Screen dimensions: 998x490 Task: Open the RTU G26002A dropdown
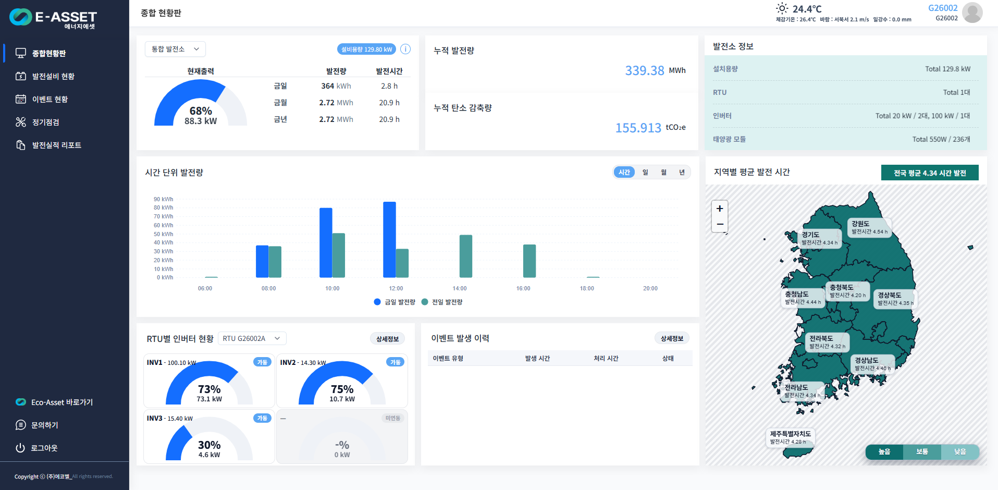(x=252, y=338)
